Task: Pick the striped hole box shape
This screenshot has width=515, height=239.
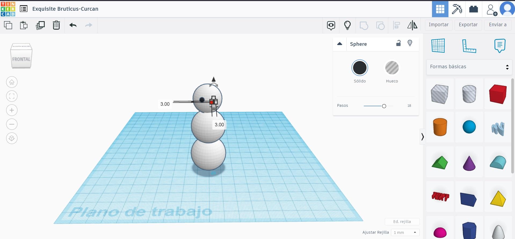Action: click(440, 94)
